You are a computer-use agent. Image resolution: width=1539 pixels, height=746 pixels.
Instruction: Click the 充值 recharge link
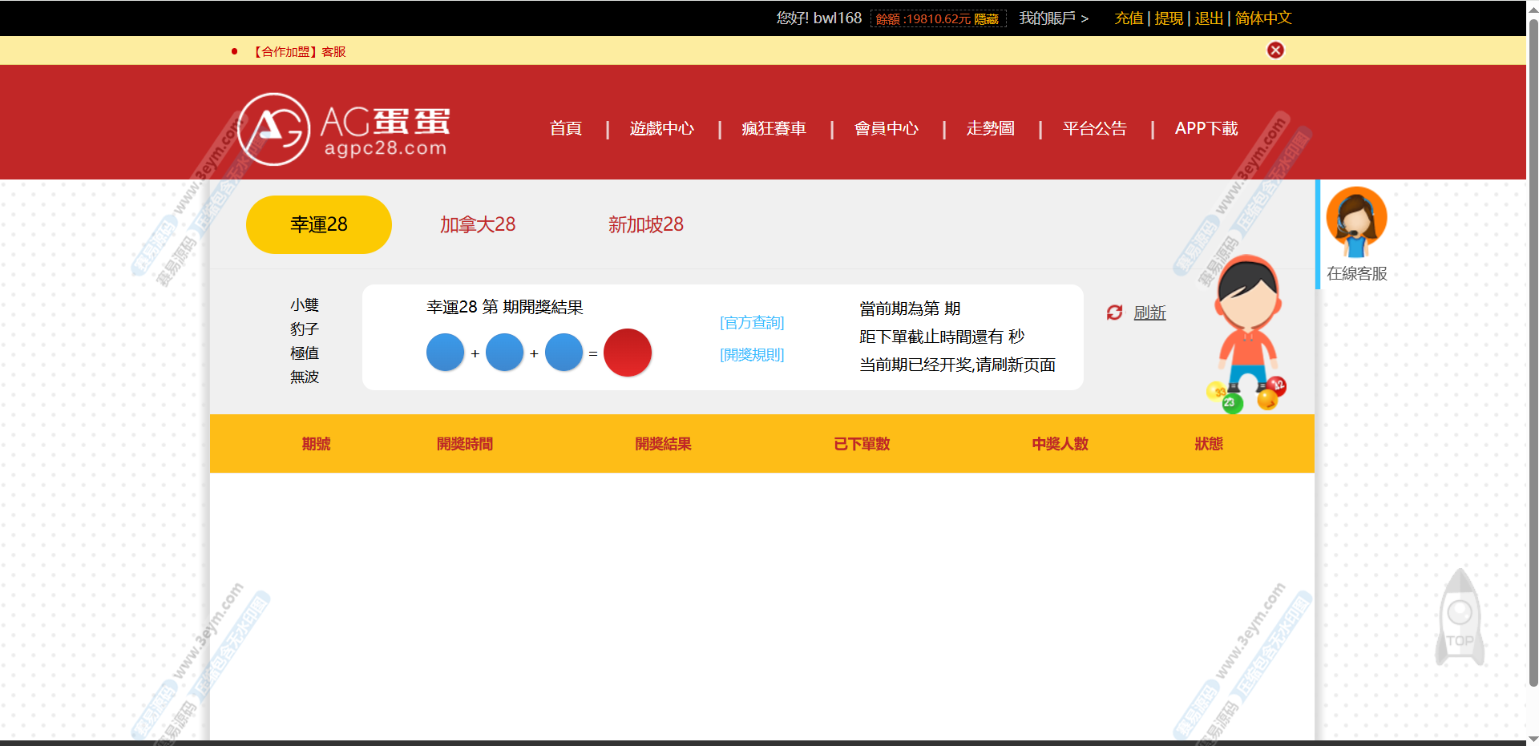(1129, 18)
